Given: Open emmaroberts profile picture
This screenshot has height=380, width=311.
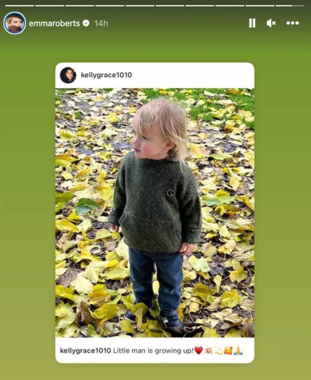Looking at the screenshot, I should coord(14,23).
